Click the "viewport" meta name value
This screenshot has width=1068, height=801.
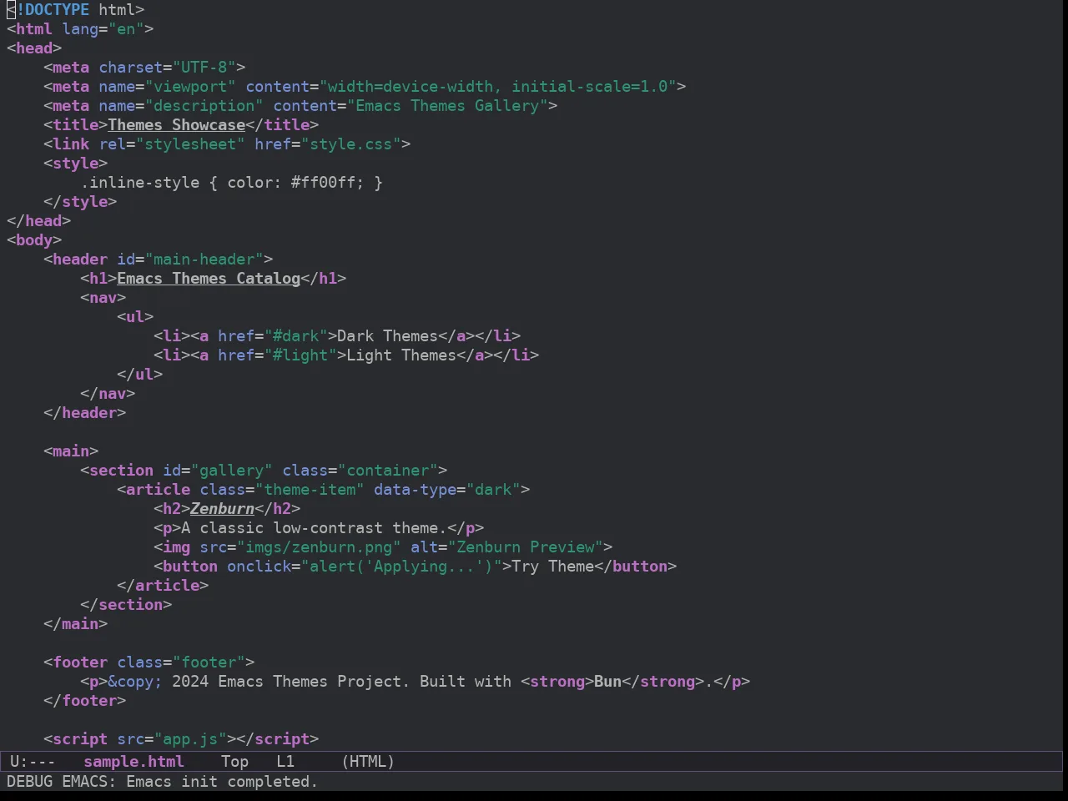190,87
